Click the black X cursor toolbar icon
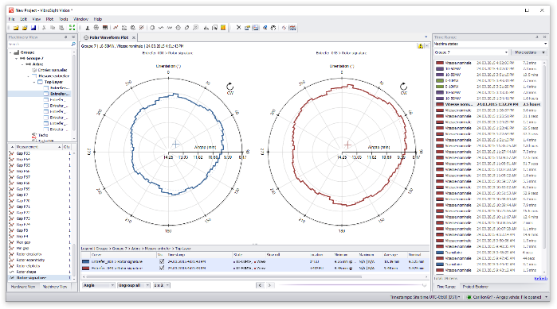This screenshot has height=309, width=557. 239,28
